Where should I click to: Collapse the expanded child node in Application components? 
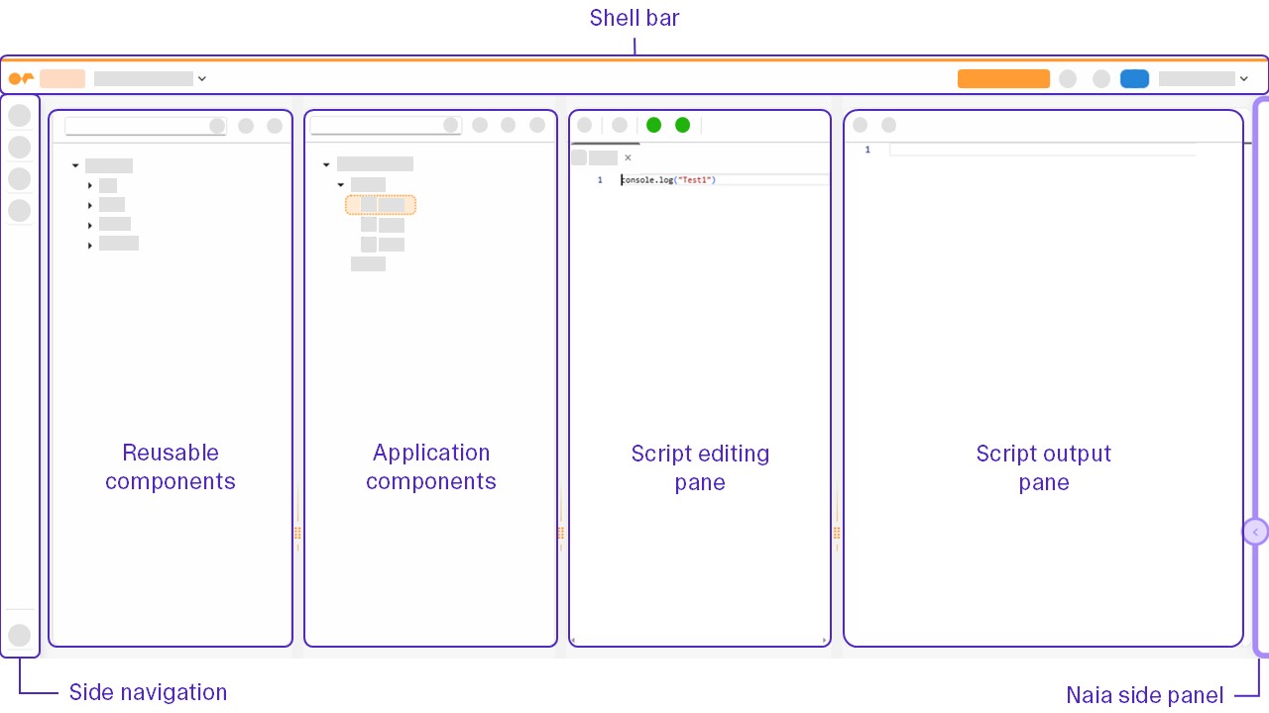coord(341,184)
